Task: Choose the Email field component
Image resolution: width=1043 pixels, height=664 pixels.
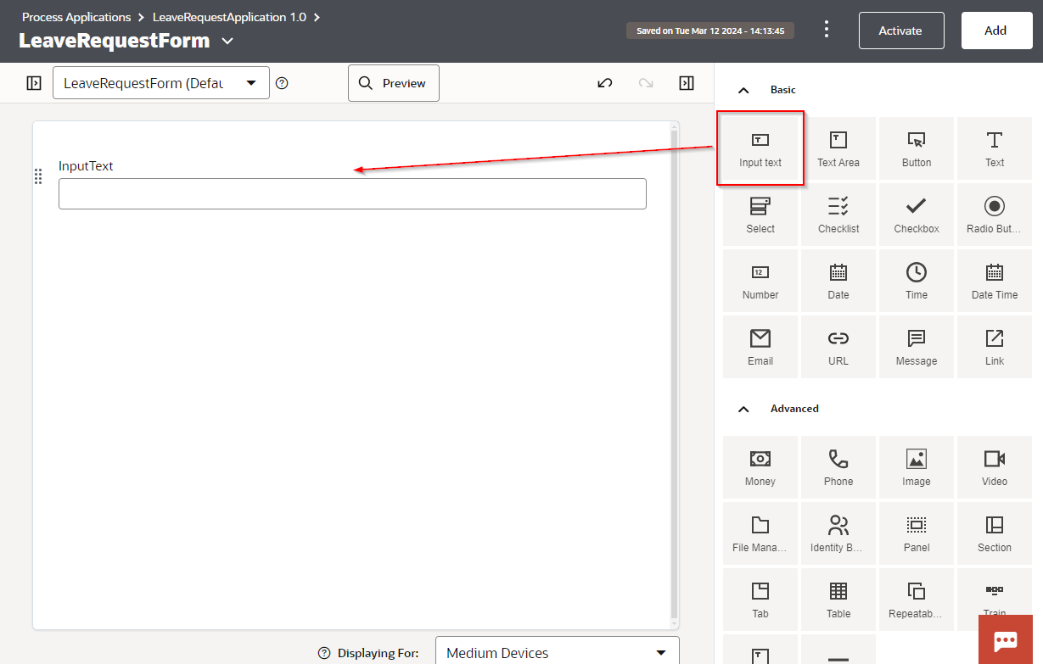Action: pyautogui.click(x=760, y=348)
